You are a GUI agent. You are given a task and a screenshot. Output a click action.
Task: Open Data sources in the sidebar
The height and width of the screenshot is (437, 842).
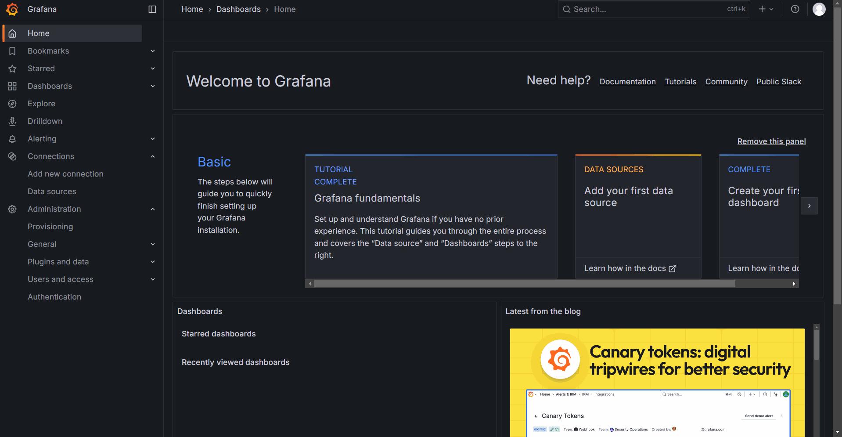click(52, 191)
